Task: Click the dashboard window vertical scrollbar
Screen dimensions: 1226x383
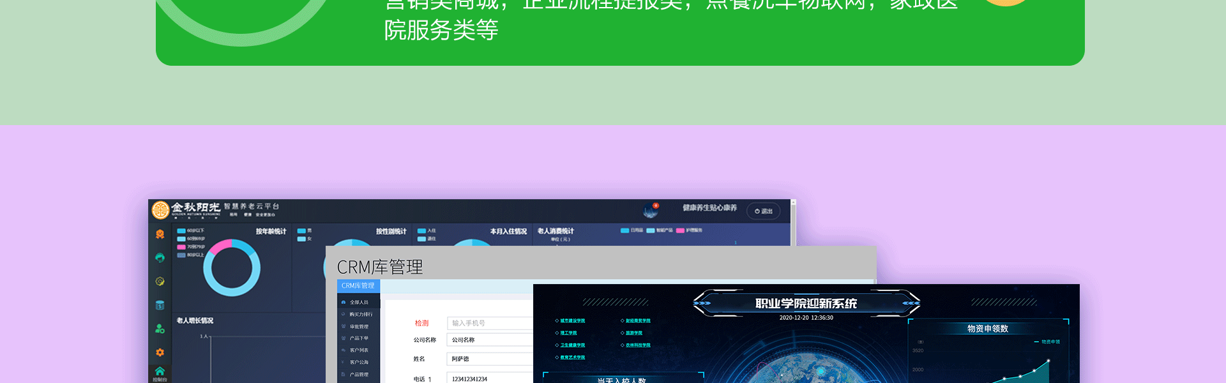Action: [793, 223]
